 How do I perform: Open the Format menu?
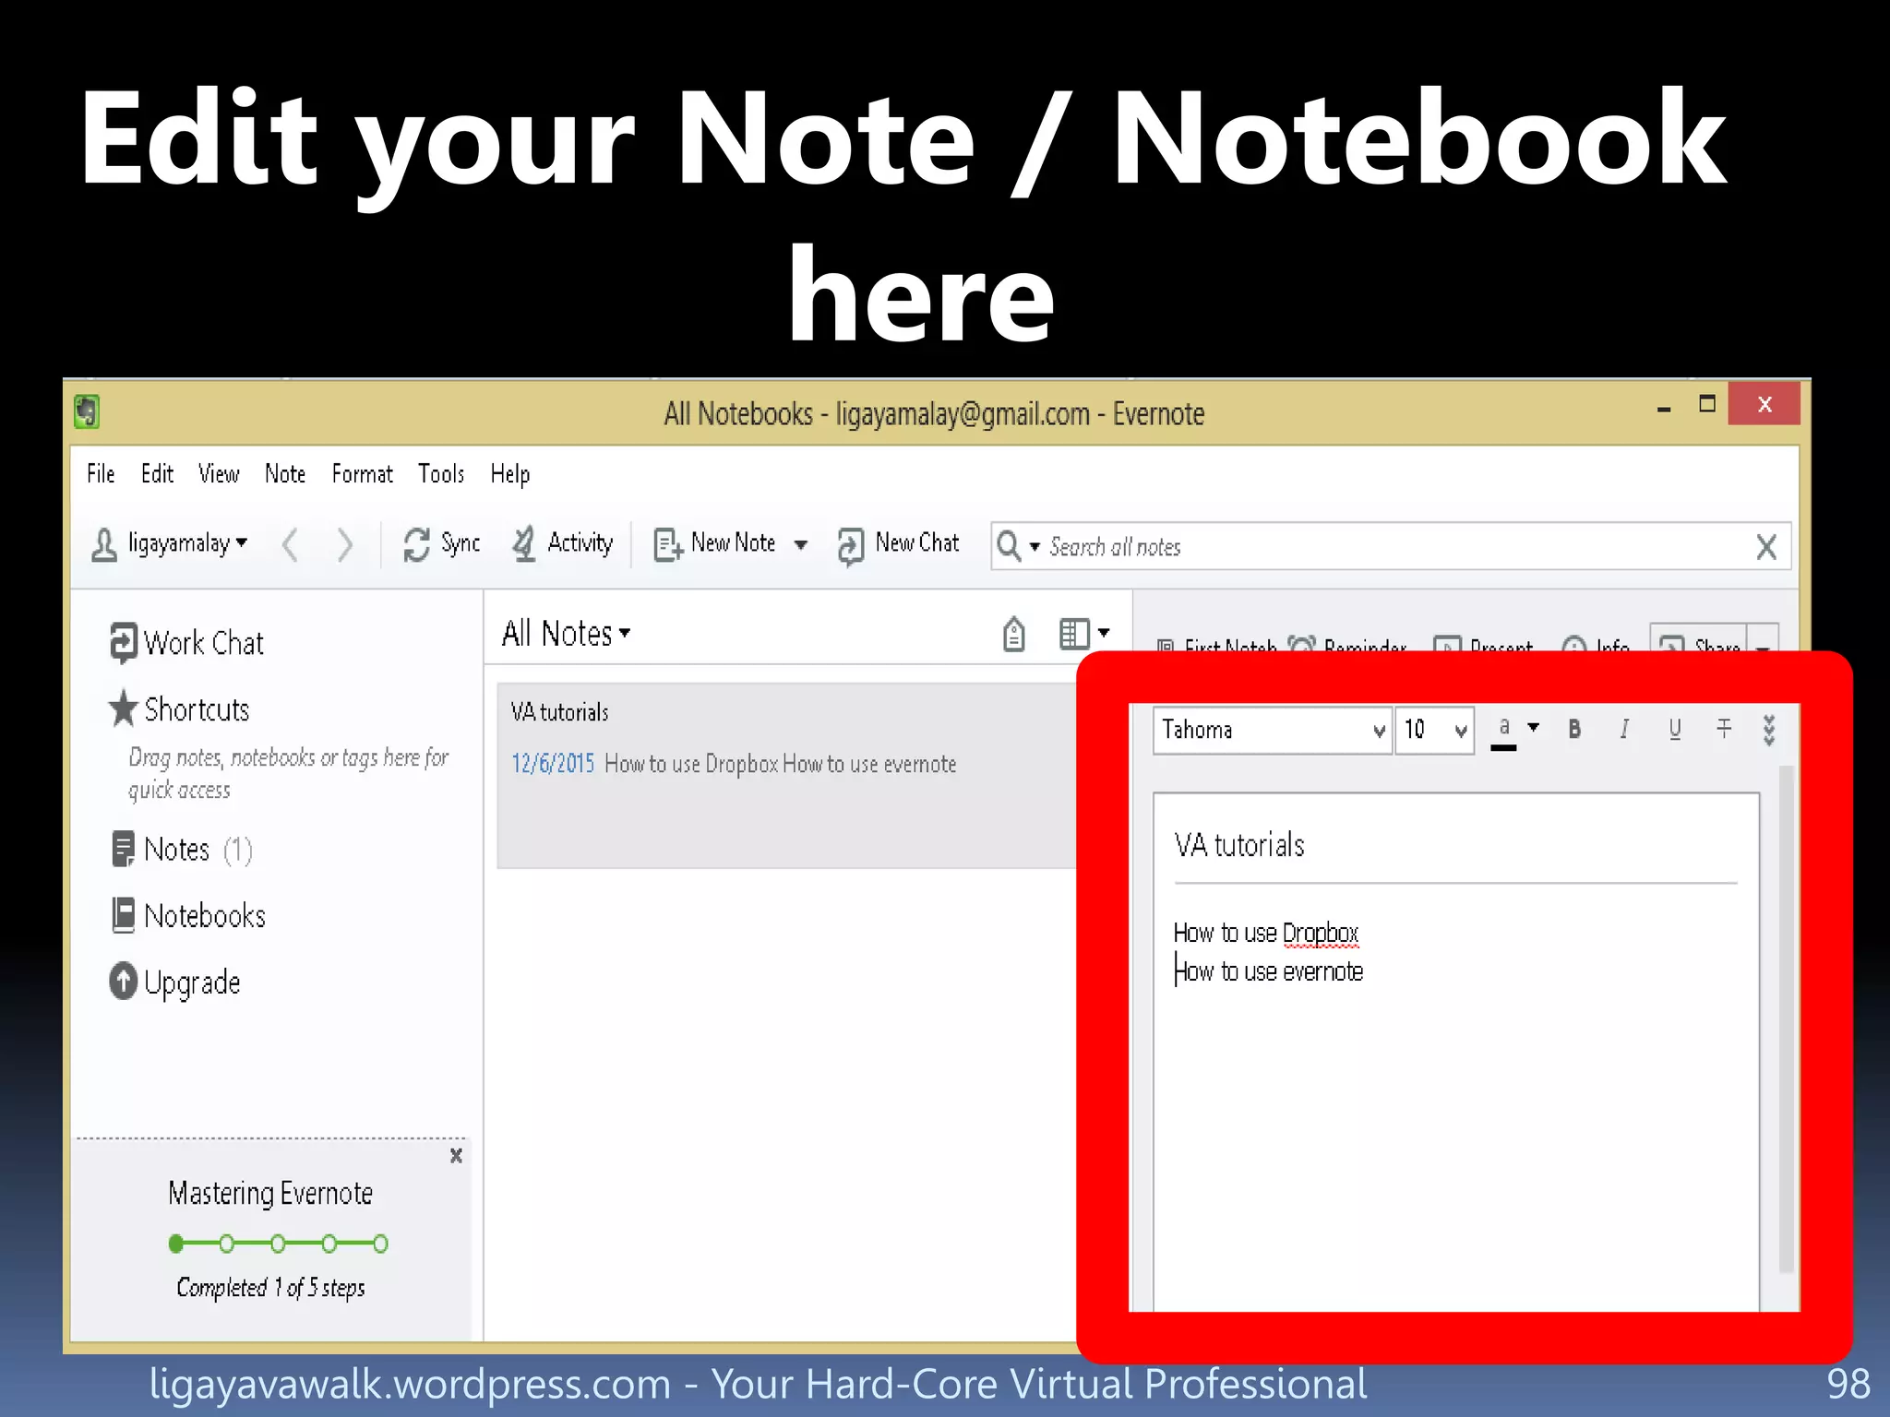click(362, 474)
